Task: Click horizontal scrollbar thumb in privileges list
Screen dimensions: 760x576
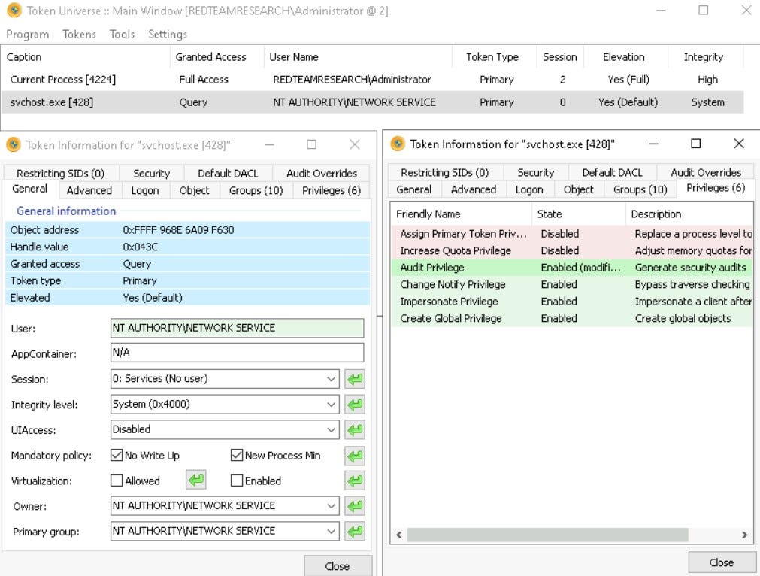Action: coord(548,535)
